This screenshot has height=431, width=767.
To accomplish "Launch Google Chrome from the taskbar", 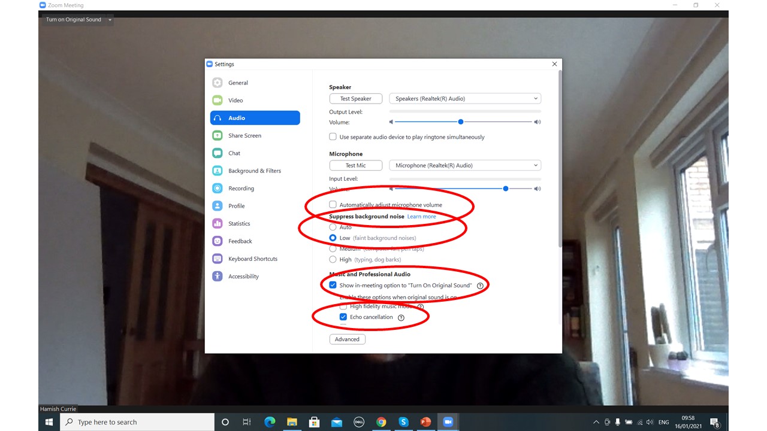I will coord(381,422).
